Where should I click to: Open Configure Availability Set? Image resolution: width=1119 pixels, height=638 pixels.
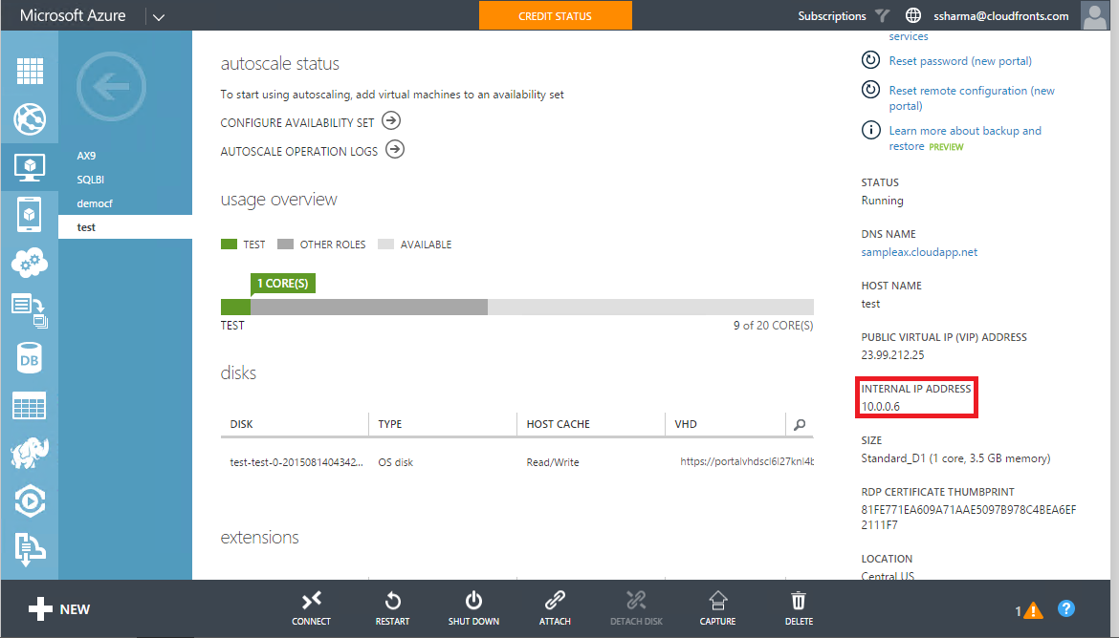[311, 122]
